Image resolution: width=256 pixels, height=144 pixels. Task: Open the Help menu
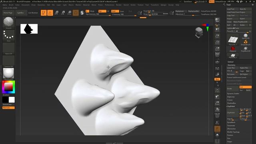coord(177,5)
